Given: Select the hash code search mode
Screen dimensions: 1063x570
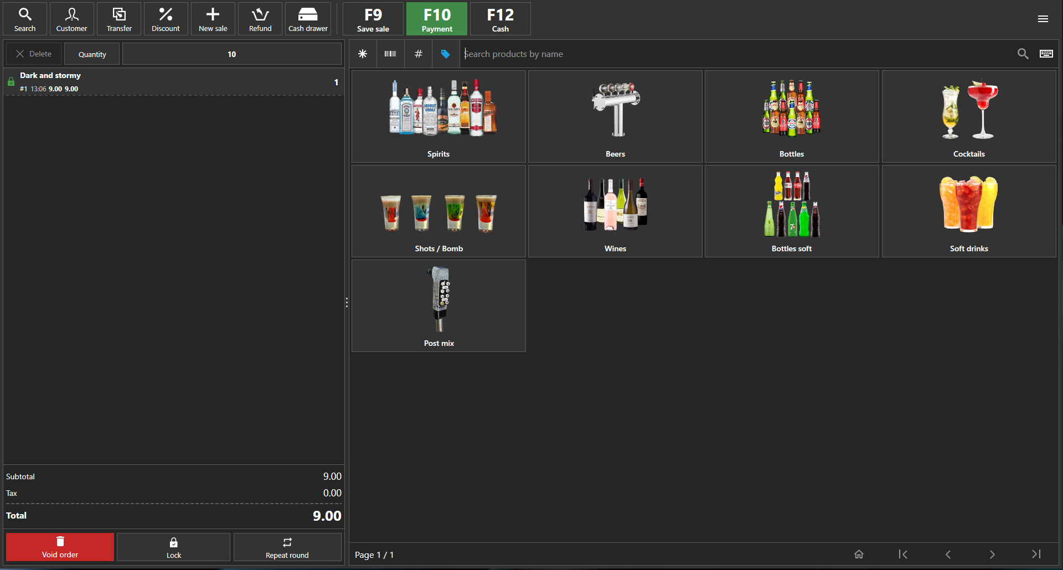Looking at the screenshot, I should (x=419, y=54).
